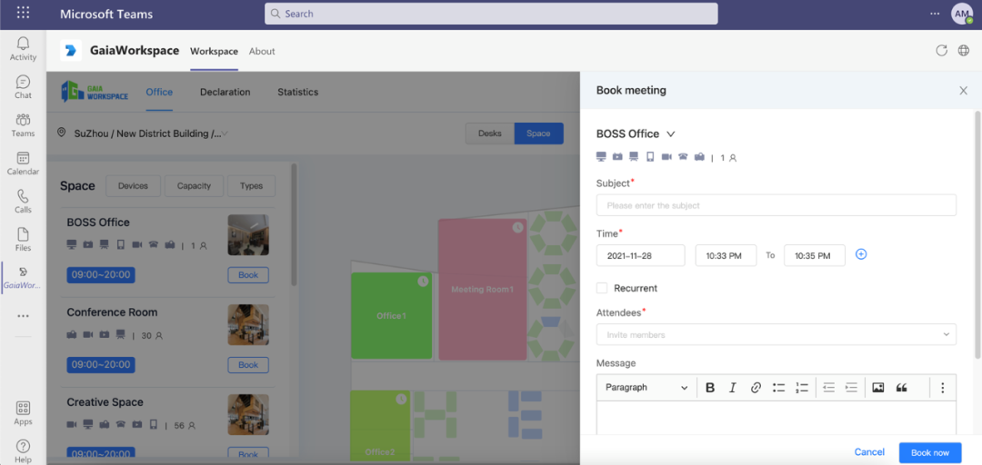Click the GaiaWorkspace app logo
The width and height of the screenshot is (982, 465).
coord(71,51)
